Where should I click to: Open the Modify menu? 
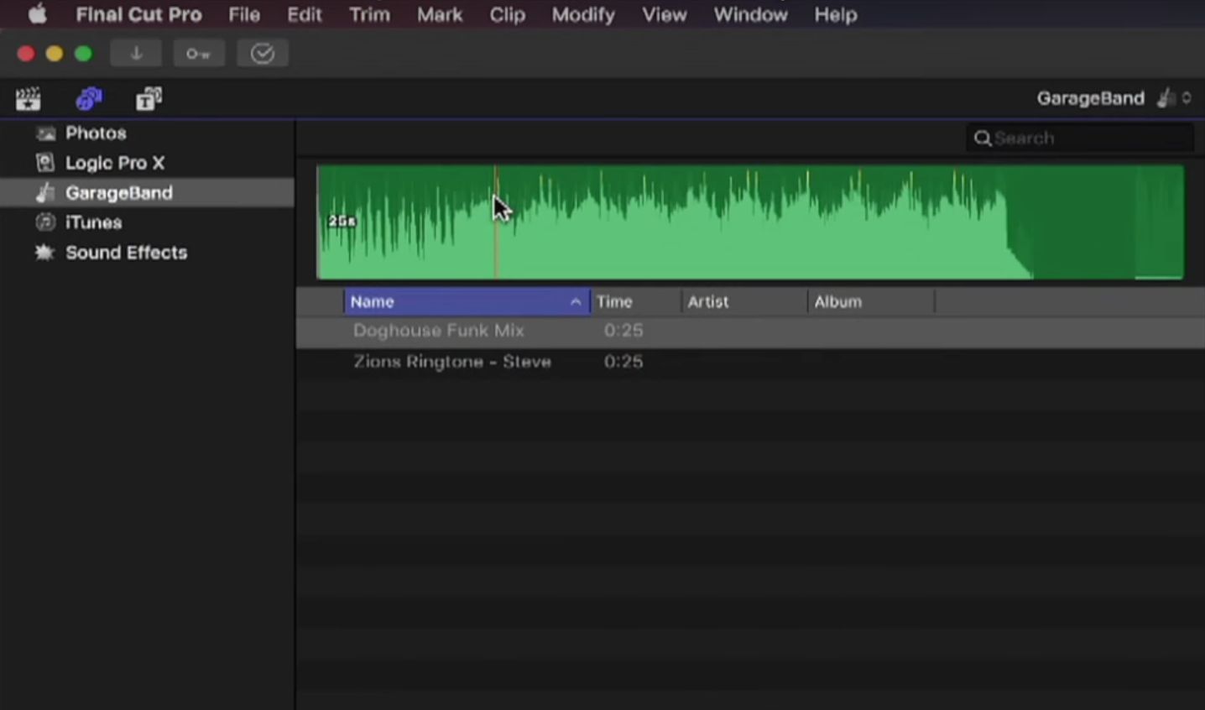[583, 14]
